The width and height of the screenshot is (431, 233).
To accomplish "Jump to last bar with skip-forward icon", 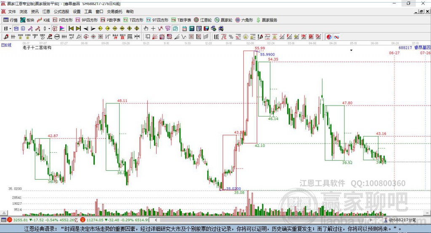I will 78,29.
